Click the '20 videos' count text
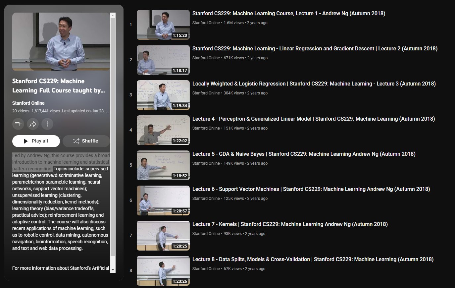The height and width of the screenshot is (288, 455). 21,111
